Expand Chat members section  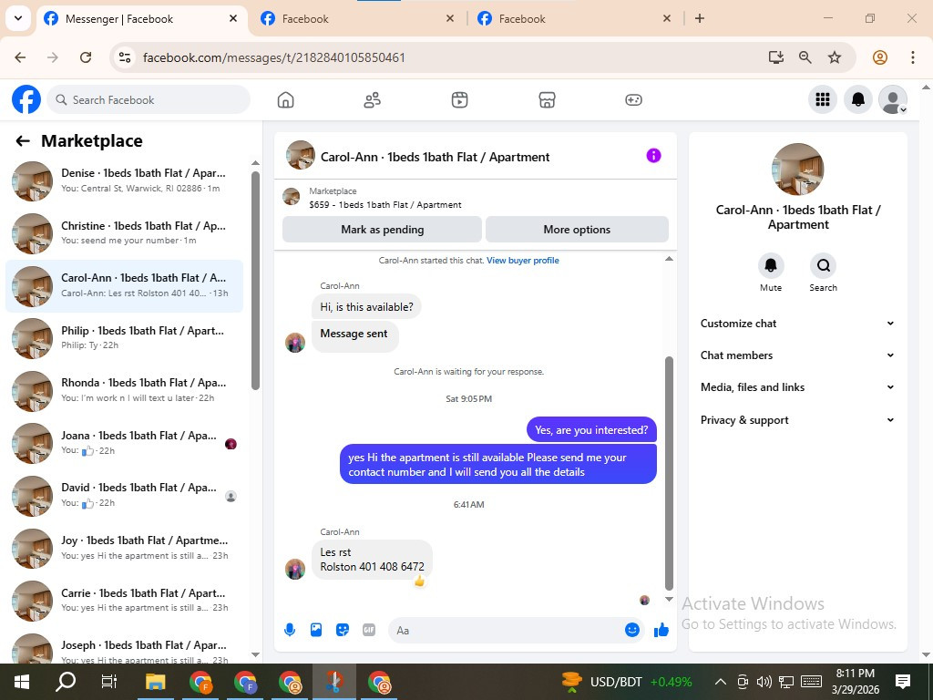click(x=797, y=355)
